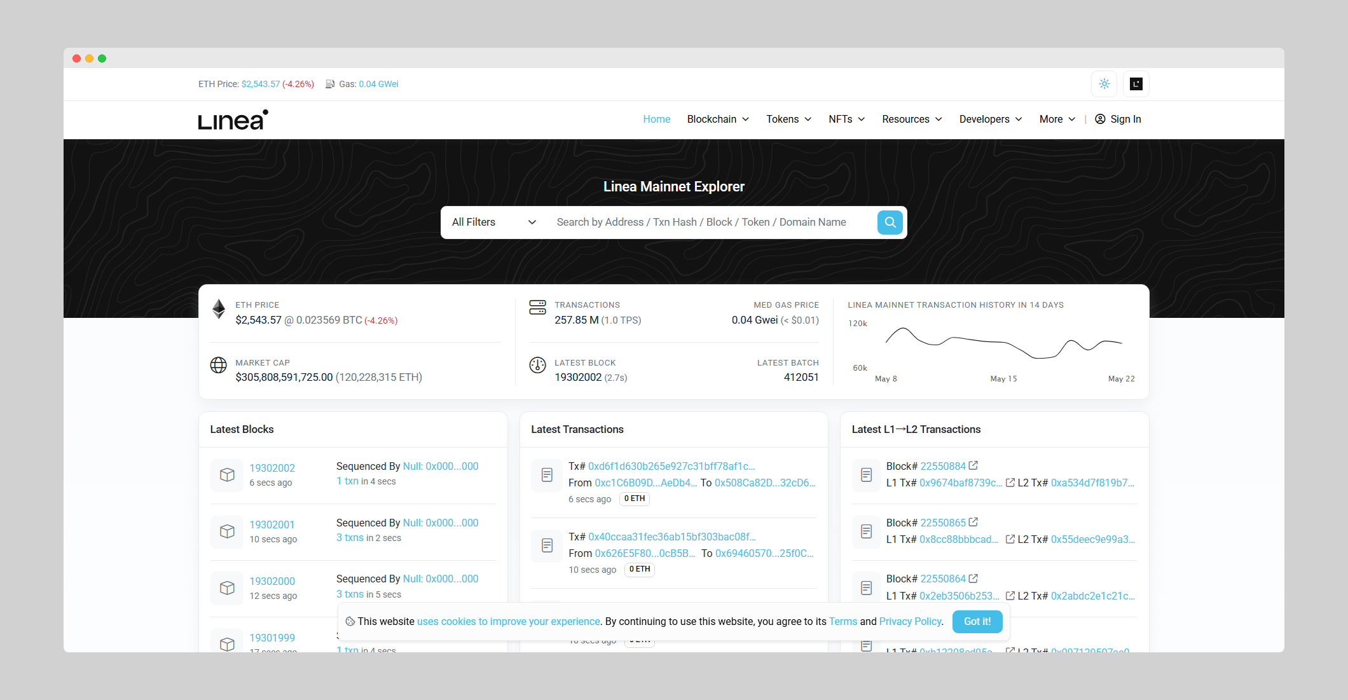The height and width of the screenshot is (700, 1348).
Task: Click the latest batch number 412051
Action: click(x=801, y=378)
